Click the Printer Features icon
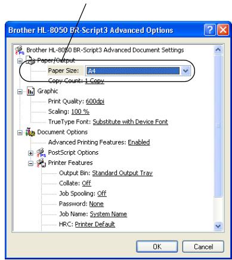This screenshot has height=260, width=232. coord(41,163)
